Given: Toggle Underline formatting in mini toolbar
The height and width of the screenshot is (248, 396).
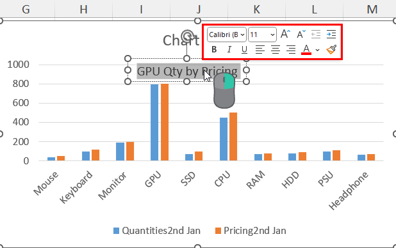Looking at the screenshot, I should [244, 49].
